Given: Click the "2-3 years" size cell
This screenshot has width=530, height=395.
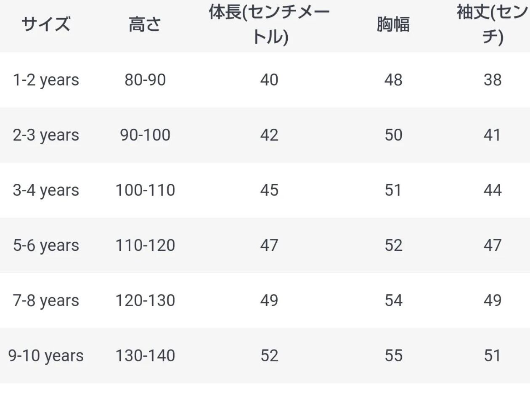Looking at the screenshot, I should [46, 135].
